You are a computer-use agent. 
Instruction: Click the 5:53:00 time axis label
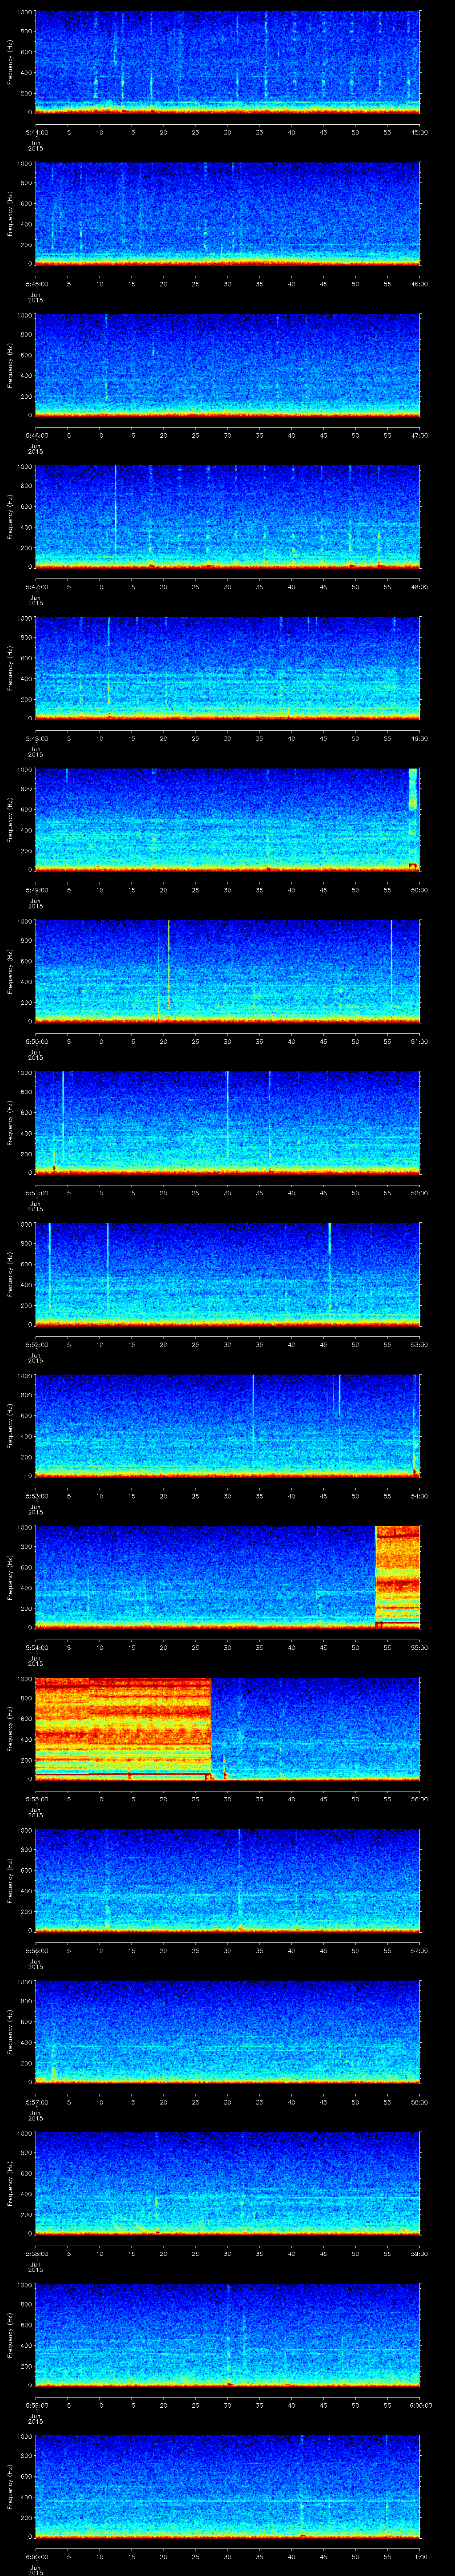pyautogui.click(x=36, y=1495)
